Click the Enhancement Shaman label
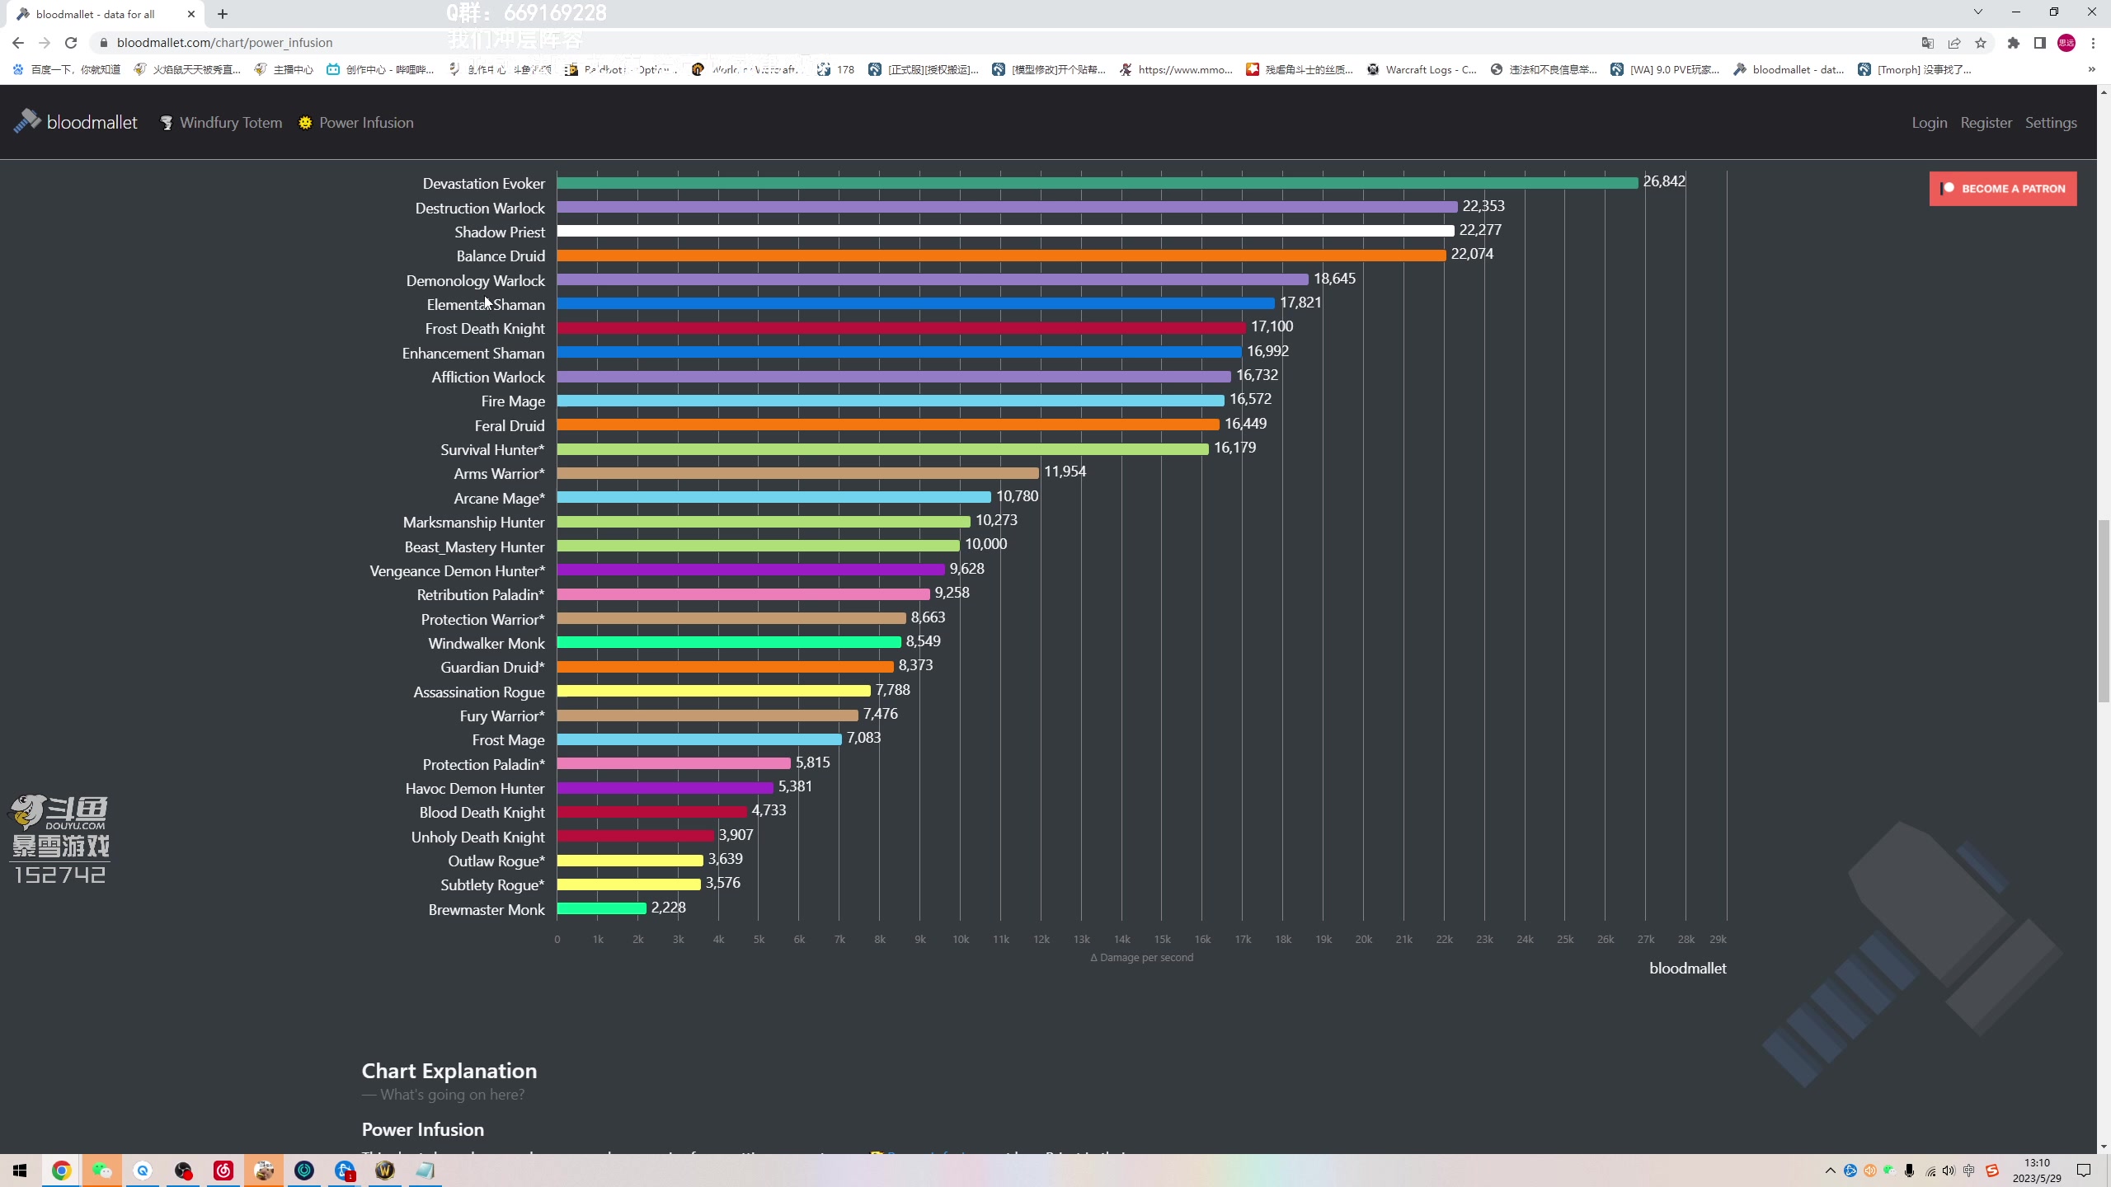This screenshot has height=1187, width=2111. tap(473, 353)
